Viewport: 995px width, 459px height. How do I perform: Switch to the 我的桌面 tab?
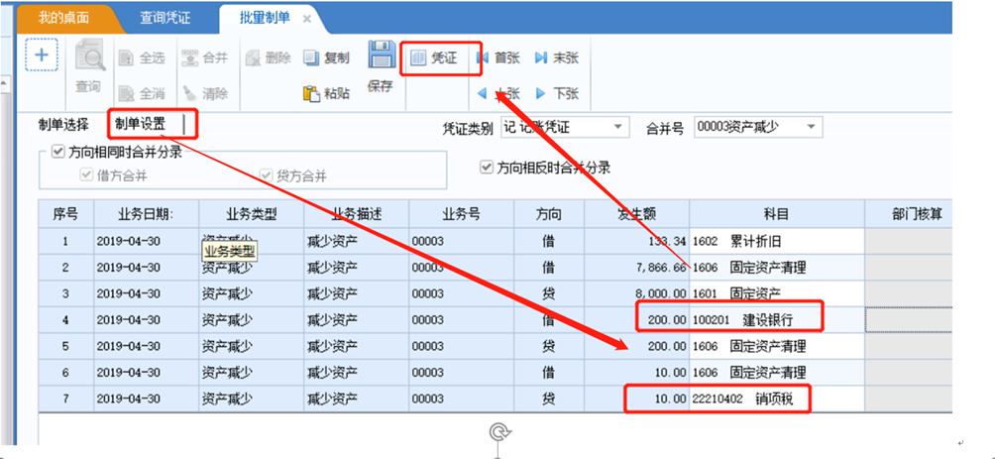[63, 18]
